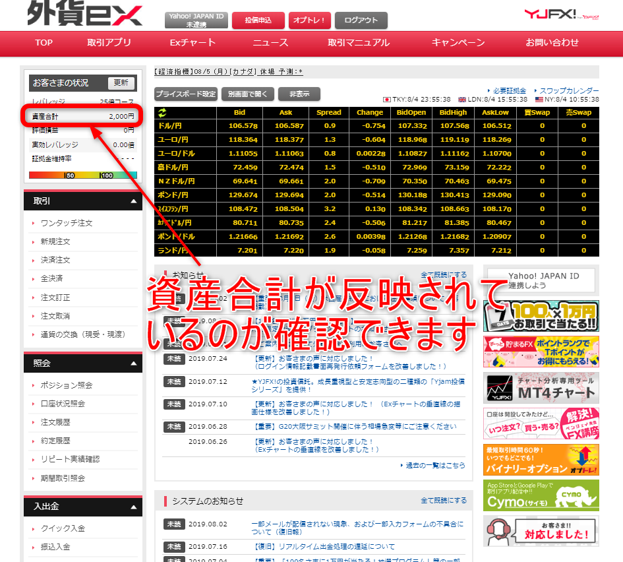Go to 取引マニュアル in navigation bar
623x562 pixels.
tap(359, 43)
